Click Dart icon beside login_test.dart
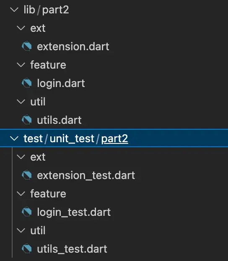Screen dimensions: 228x261 coord(27,212)
